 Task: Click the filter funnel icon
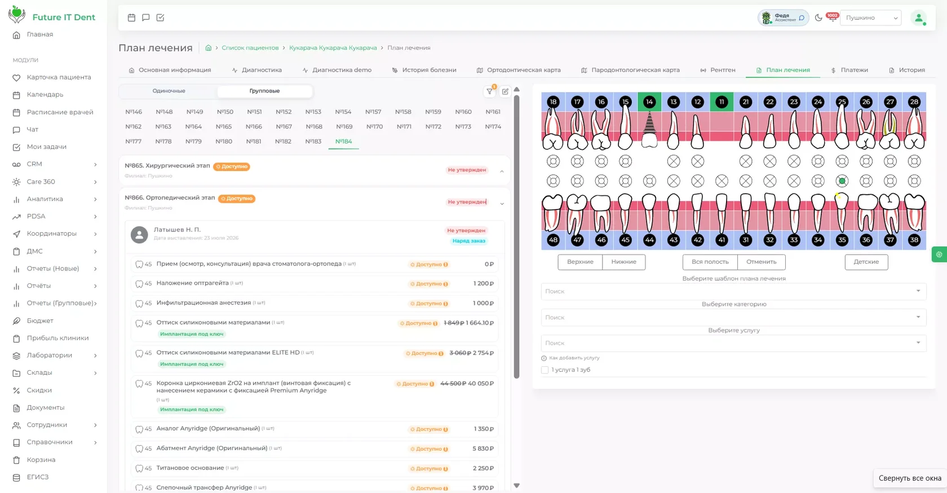point(489,91)
